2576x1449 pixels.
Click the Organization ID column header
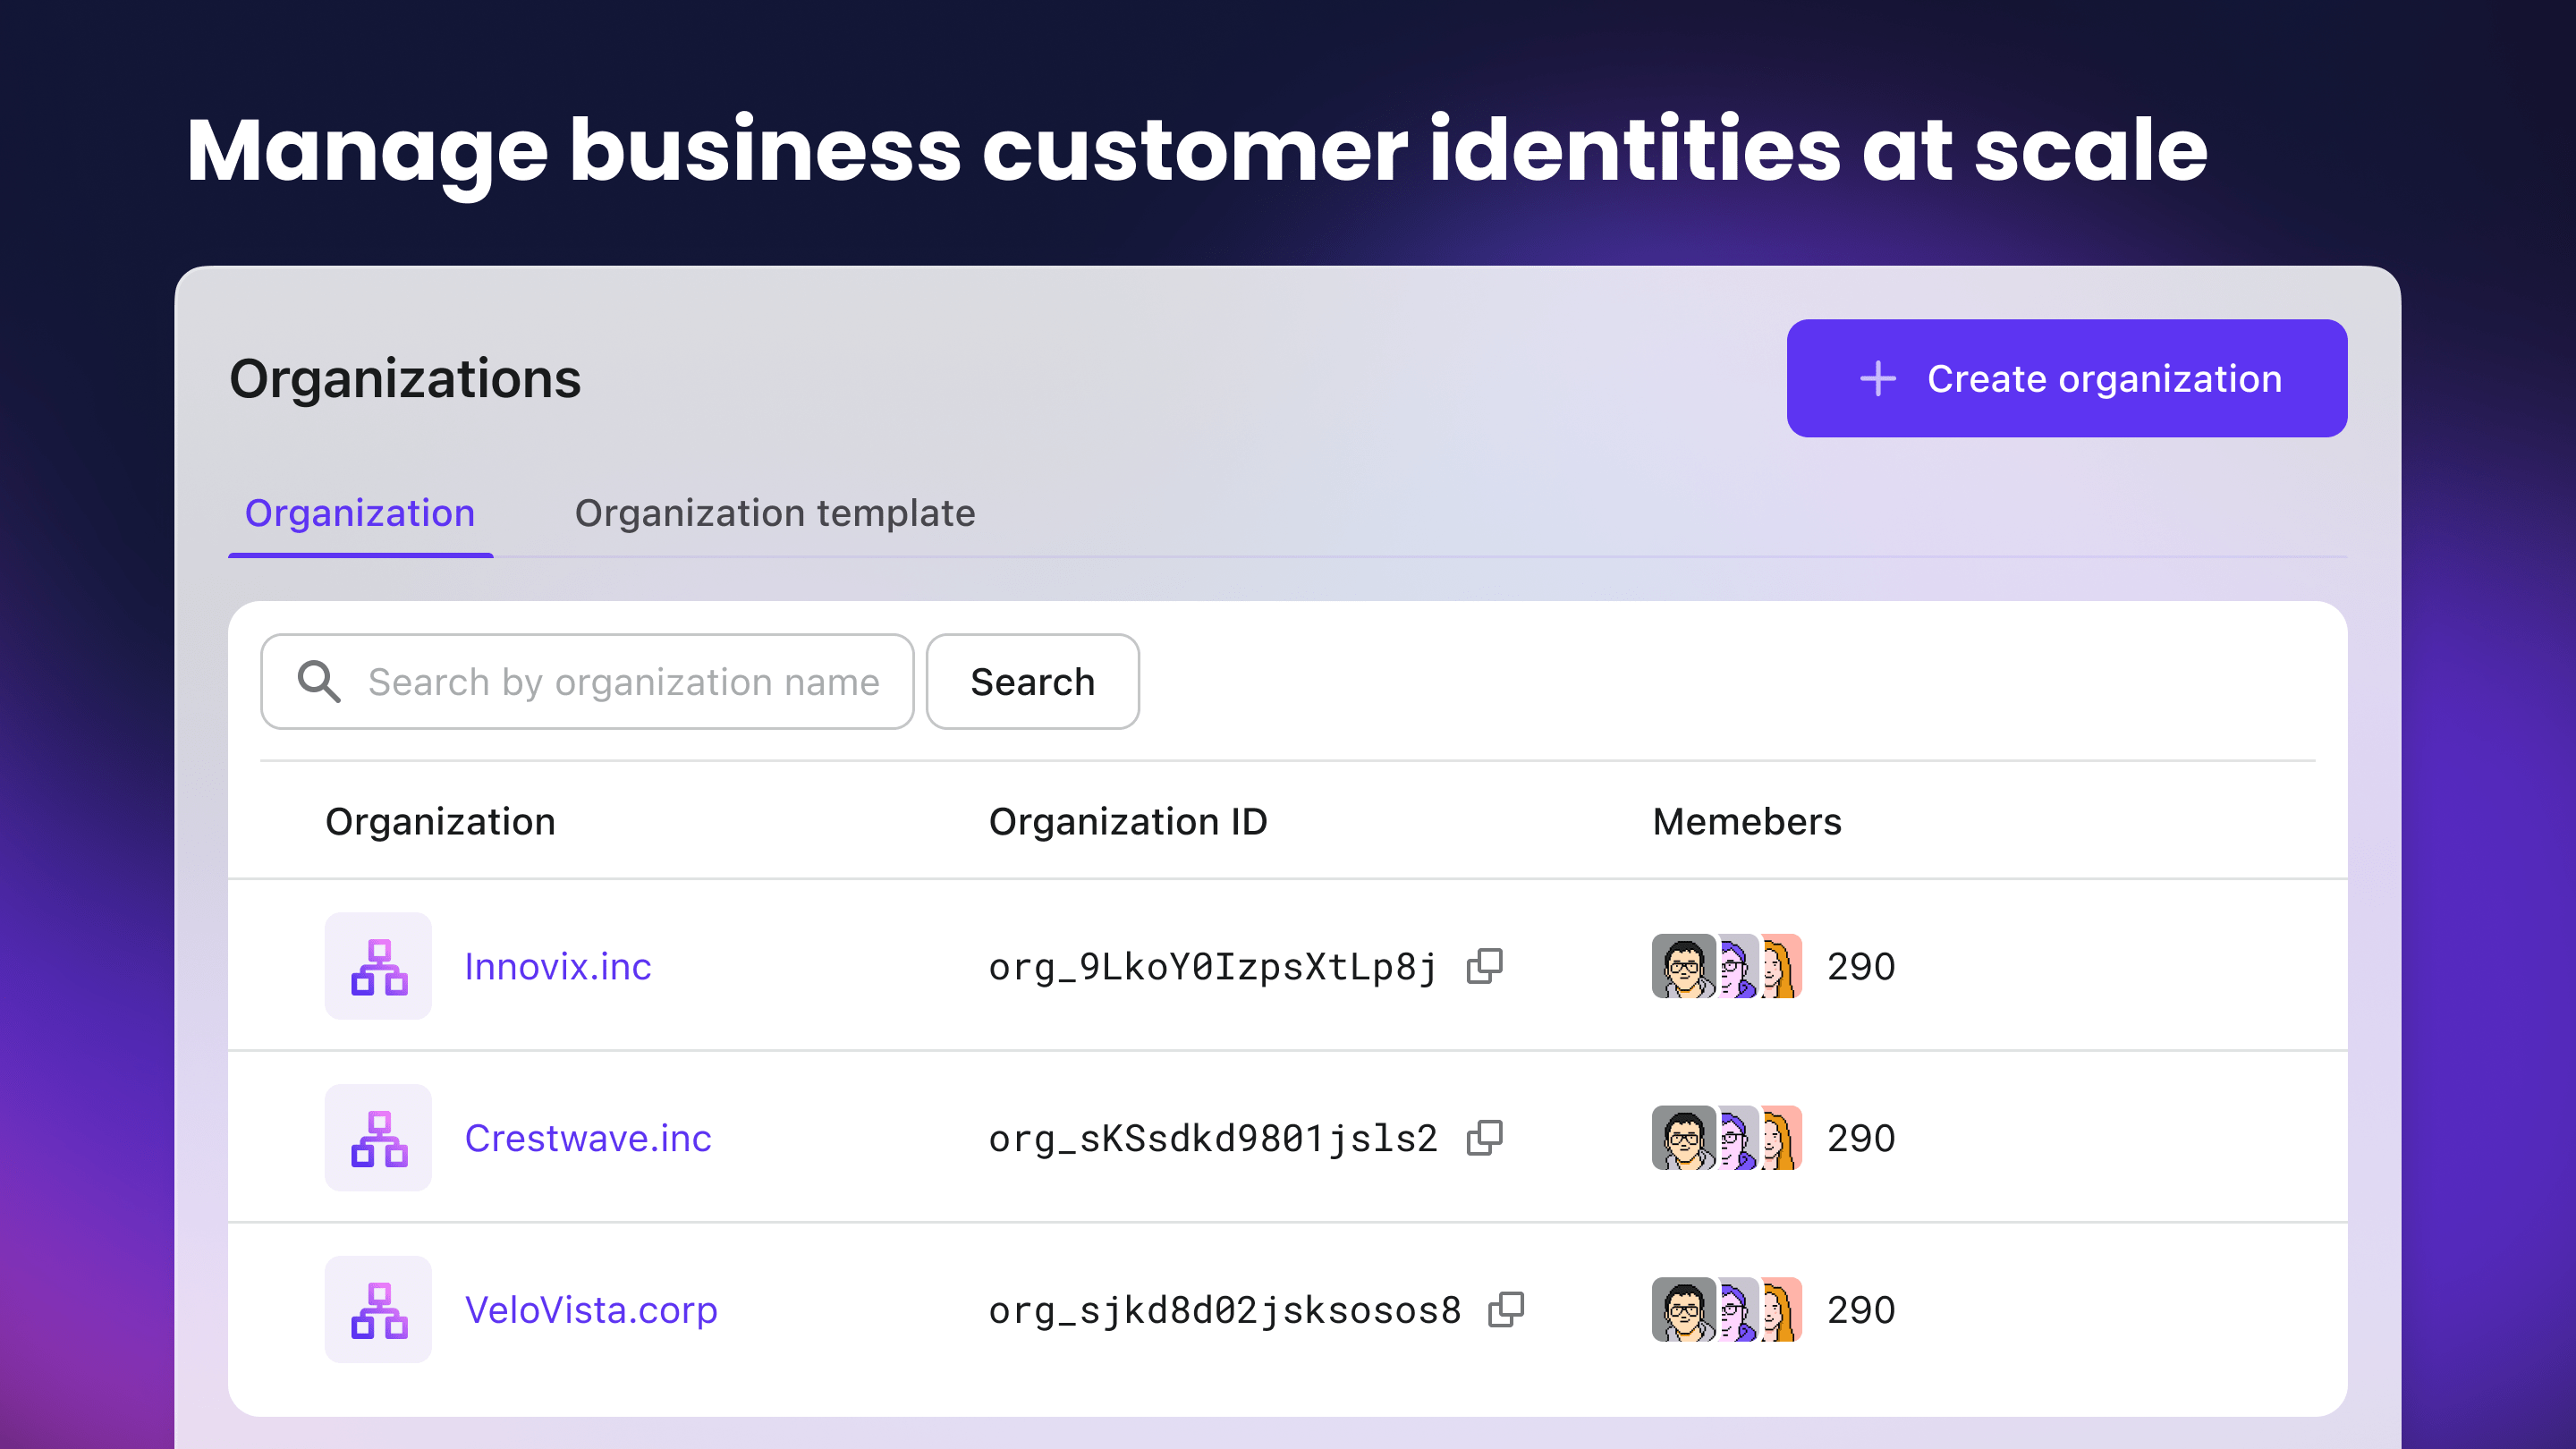click(1127, 822)
